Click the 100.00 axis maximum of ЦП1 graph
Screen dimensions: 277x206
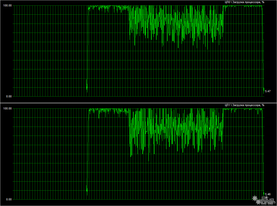[7, 108]
